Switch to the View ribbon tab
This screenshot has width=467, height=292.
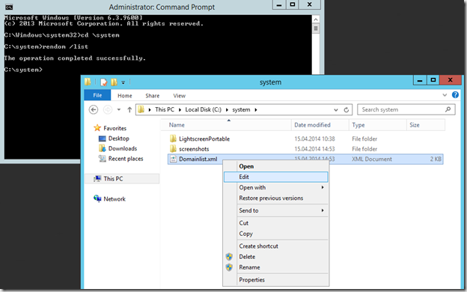click(x=179, y=96)
